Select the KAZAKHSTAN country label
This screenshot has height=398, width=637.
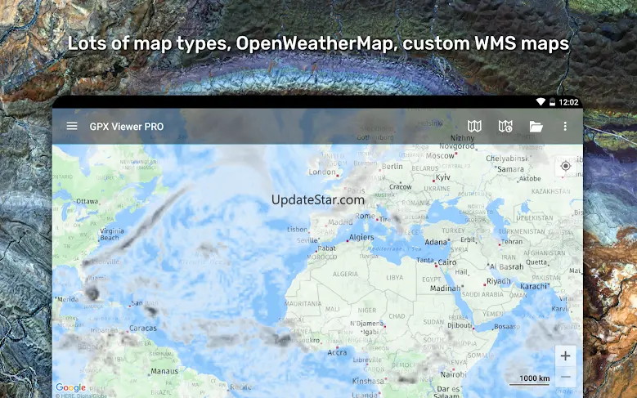(550, 191)
